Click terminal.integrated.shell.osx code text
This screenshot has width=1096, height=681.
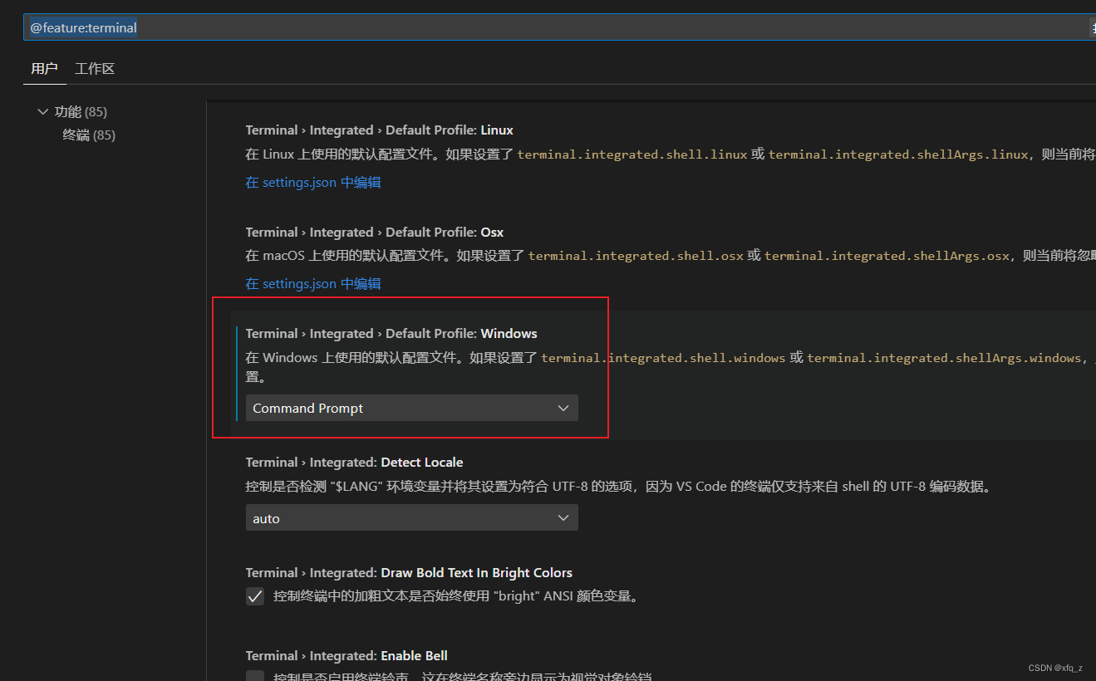636,256
